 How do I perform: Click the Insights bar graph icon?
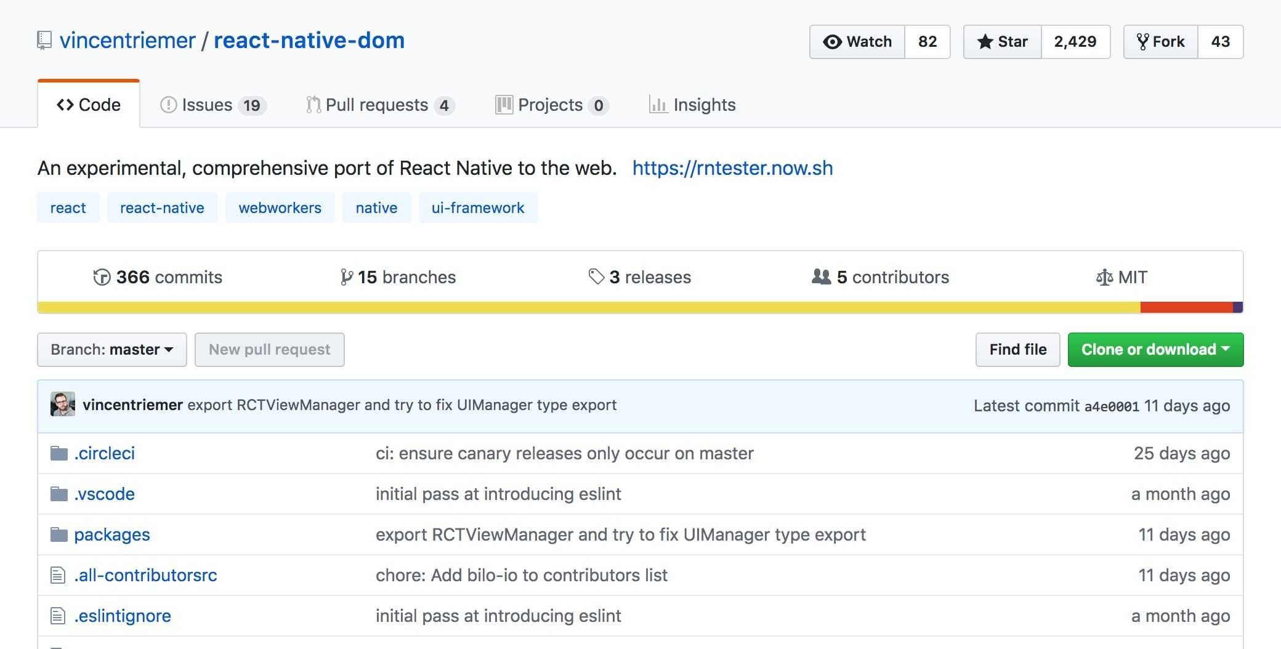pyautogui.click(x=658, y=105)
